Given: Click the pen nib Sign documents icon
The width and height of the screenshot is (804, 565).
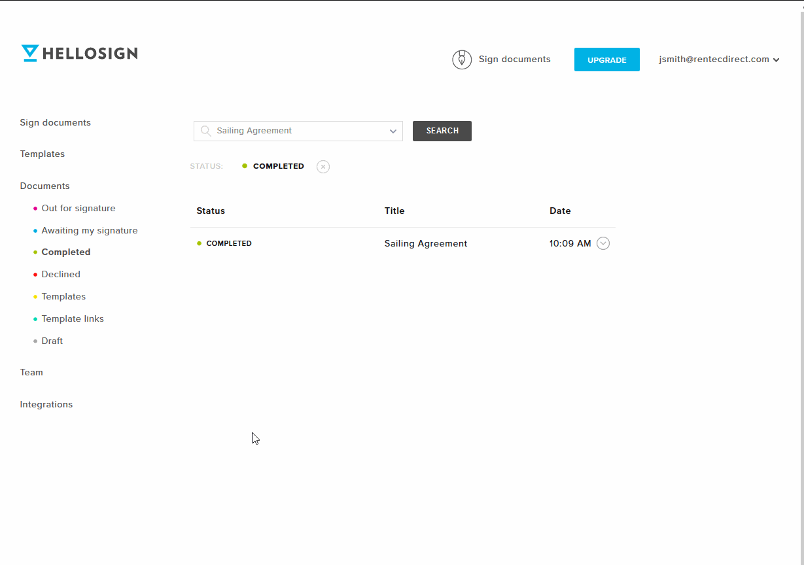Looking at the screenshot, I should 462,60.
